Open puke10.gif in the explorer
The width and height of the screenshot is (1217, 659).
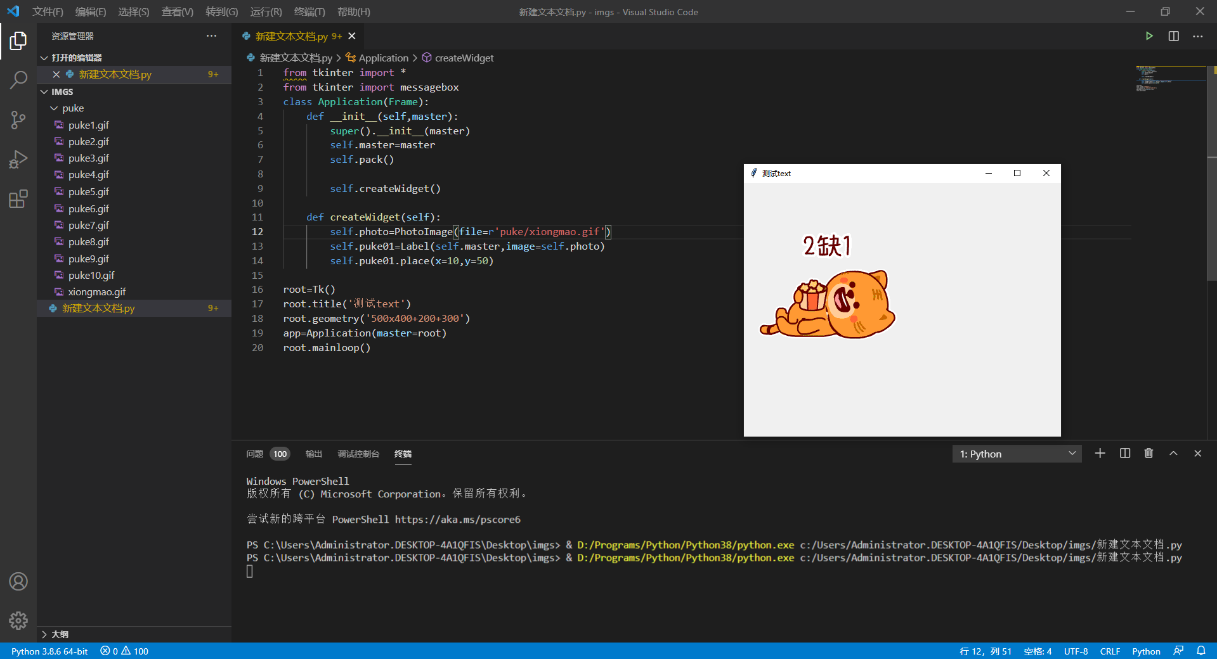coord(134,275)
